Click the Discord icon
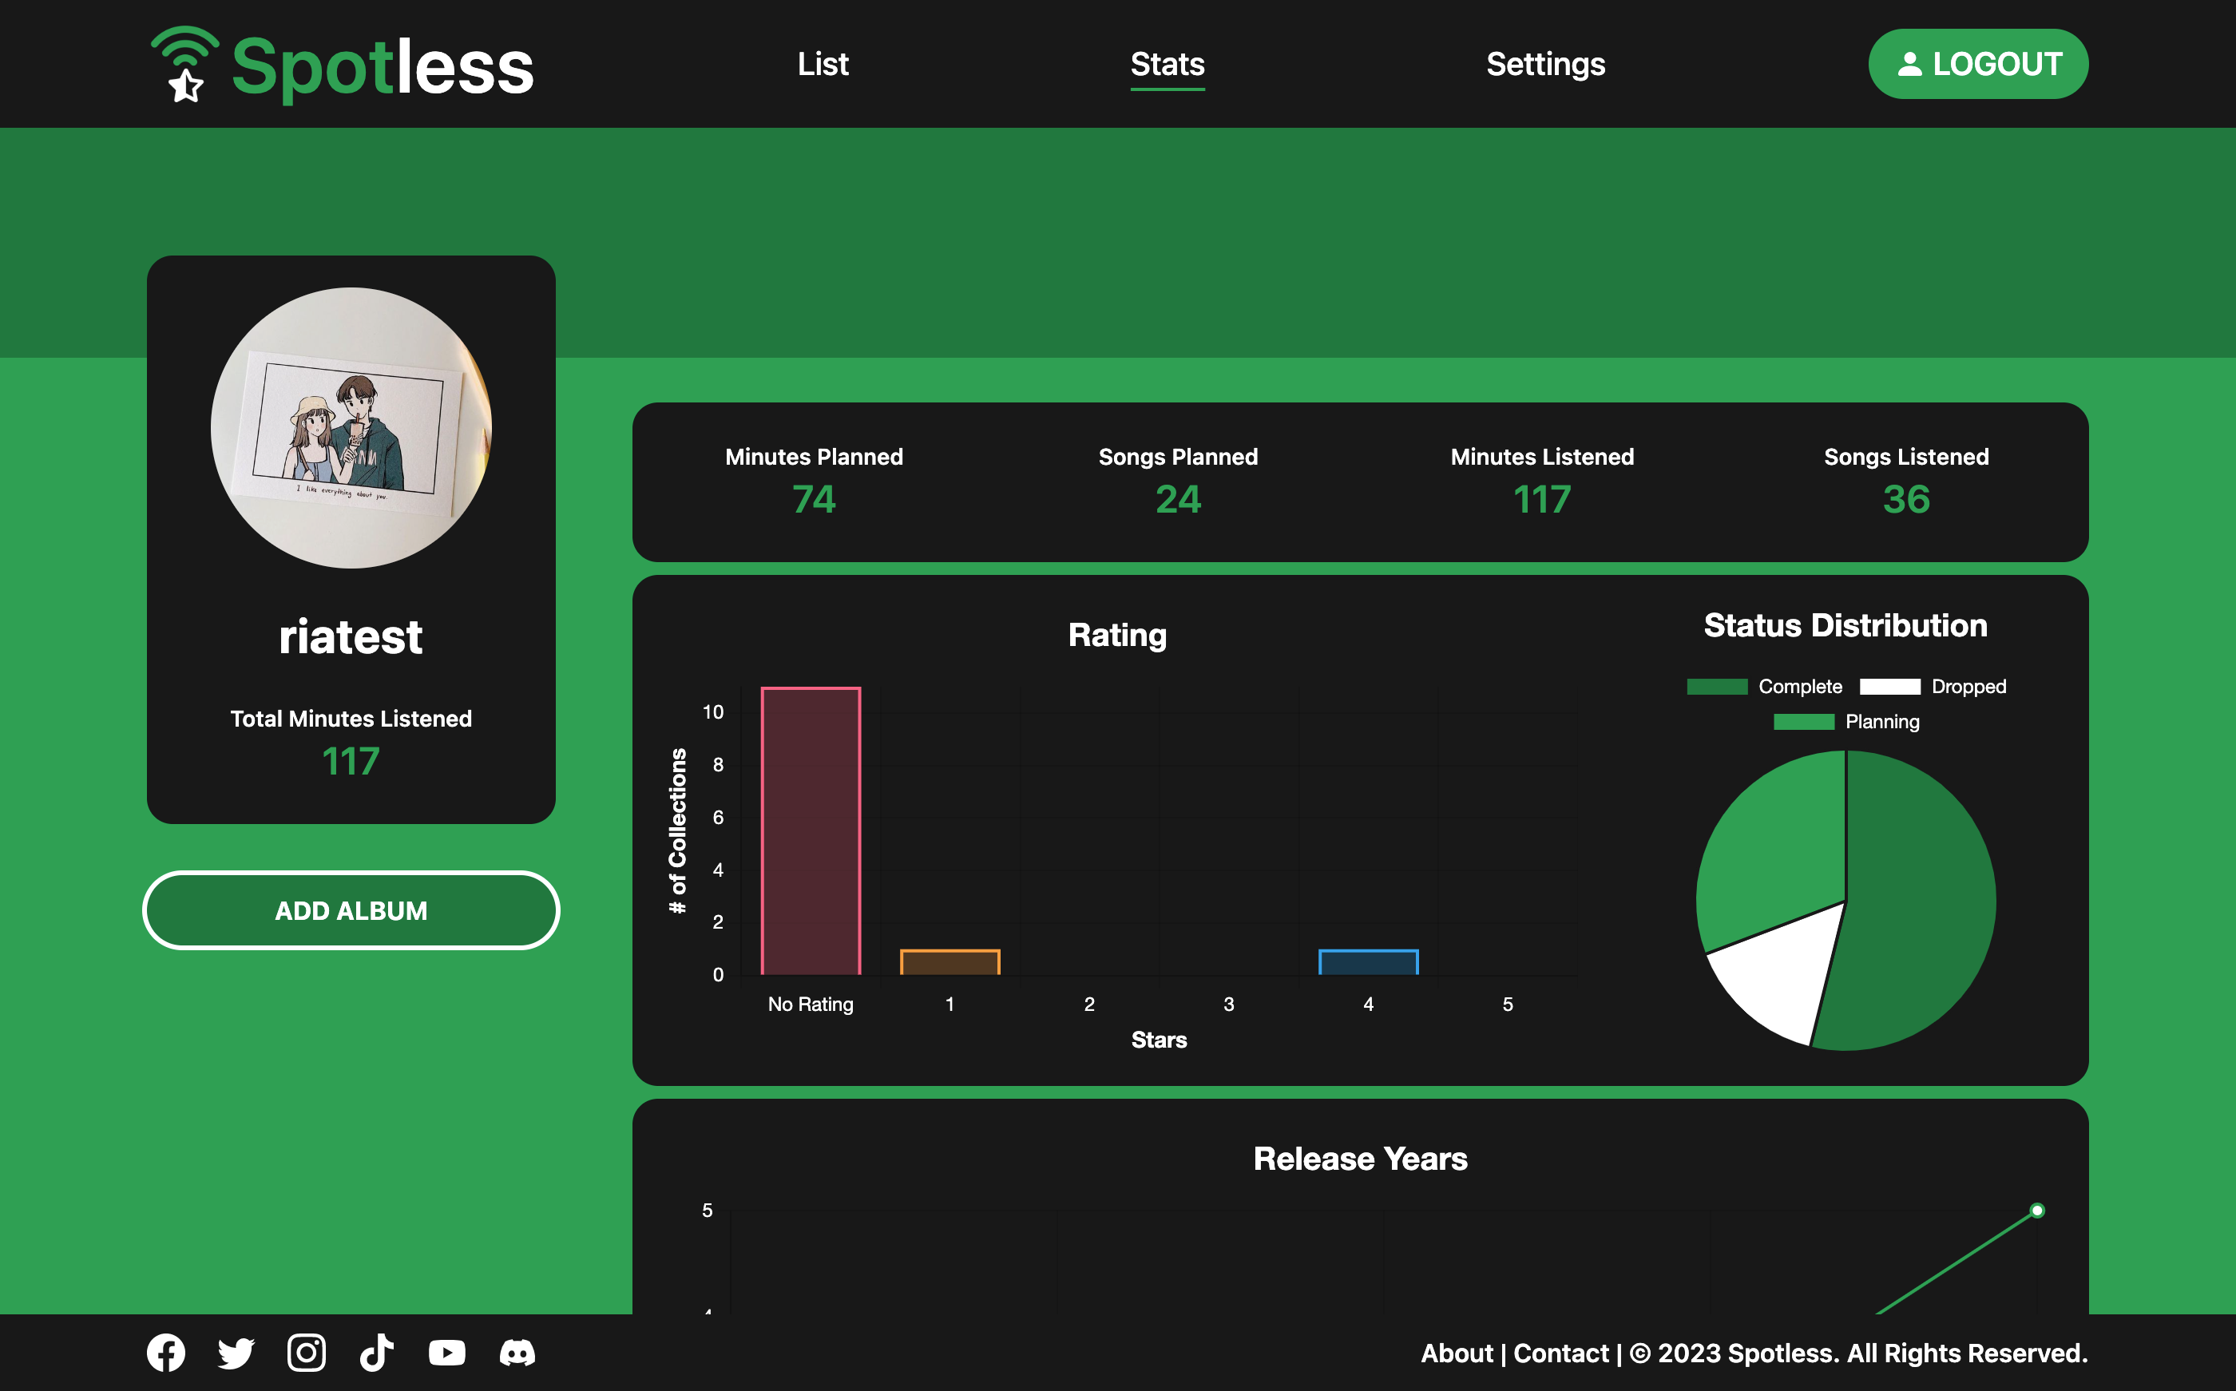The image size is (2236, 1391). click(x=517, y=1353)
